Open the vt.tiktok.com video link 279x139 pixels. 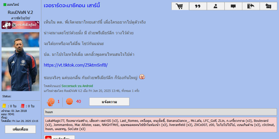point(76,65)
